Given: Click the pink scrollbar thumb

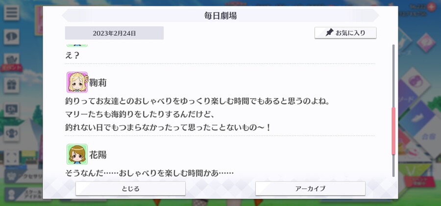Looking at the screenshot, I should (393, 131).
